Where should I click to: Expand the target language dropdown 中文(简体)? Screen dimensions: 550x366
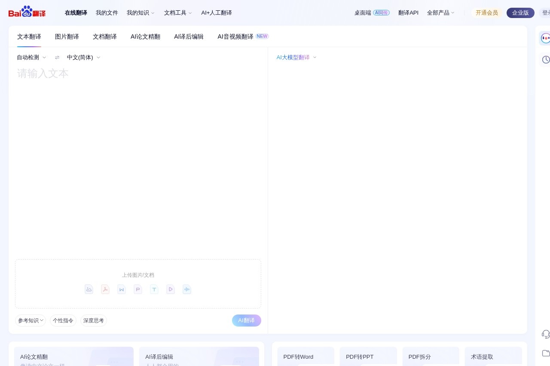tap(83, 57)
